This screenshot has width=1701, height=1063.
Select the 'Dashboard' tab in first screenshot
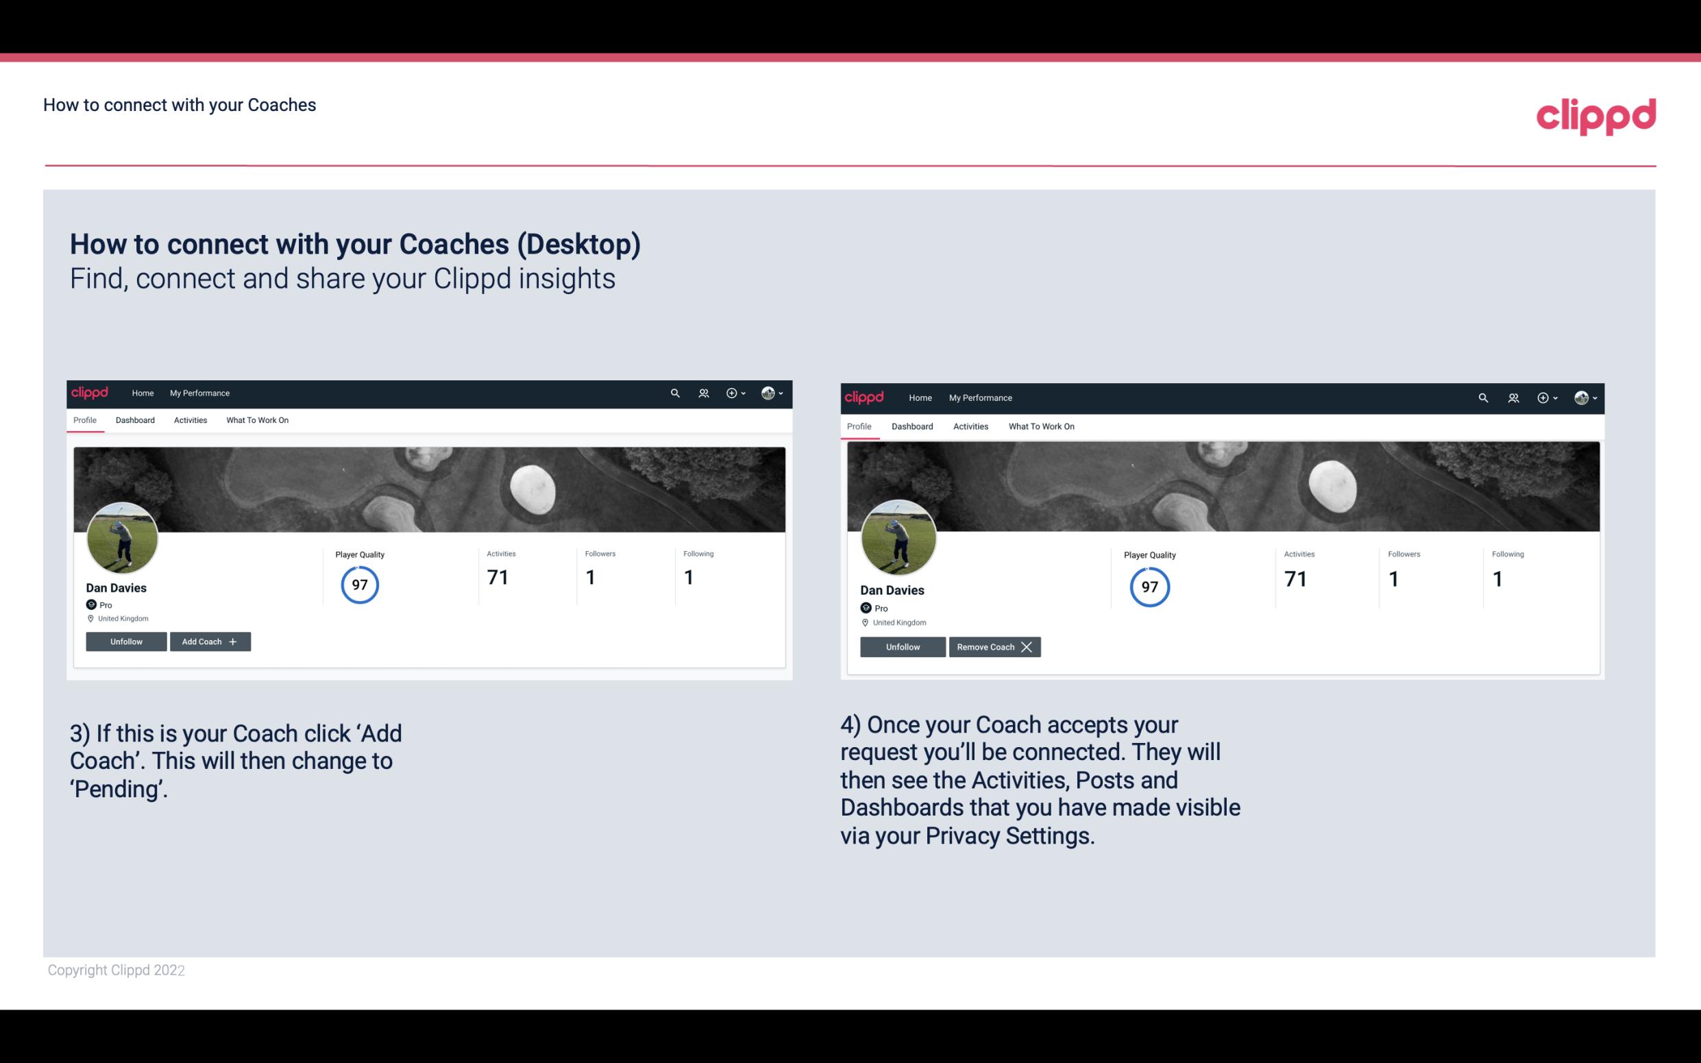(x=134, y=420)
